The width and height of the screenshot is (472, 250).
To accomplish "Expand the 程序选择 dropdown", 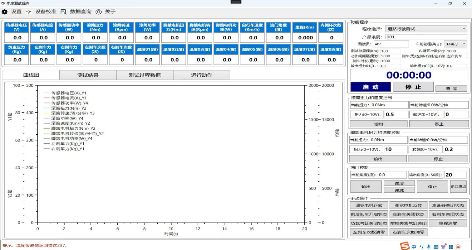I will 426,29.
